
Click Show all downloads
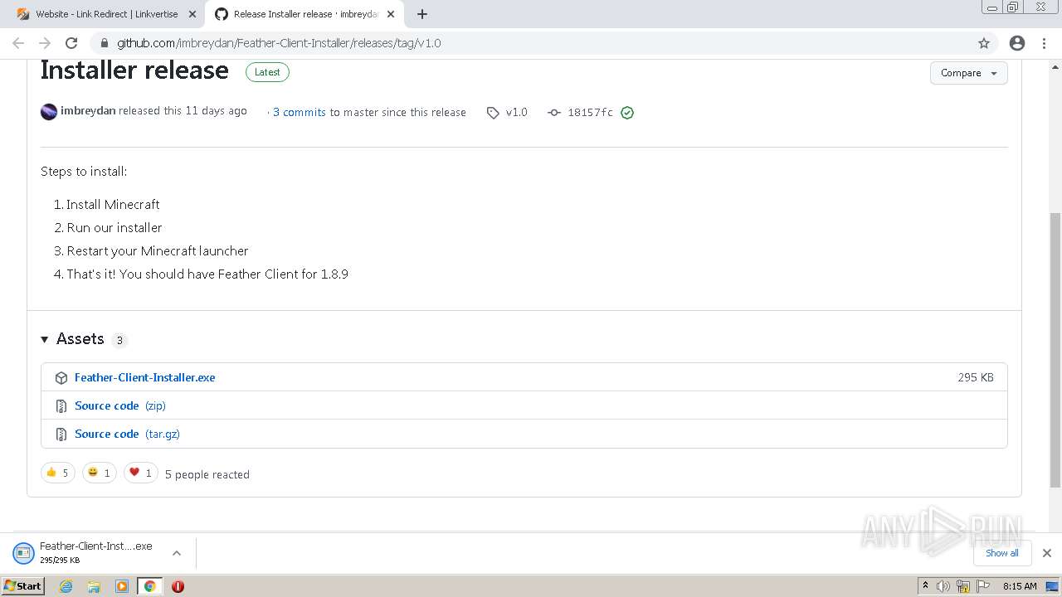(1001, 553)
